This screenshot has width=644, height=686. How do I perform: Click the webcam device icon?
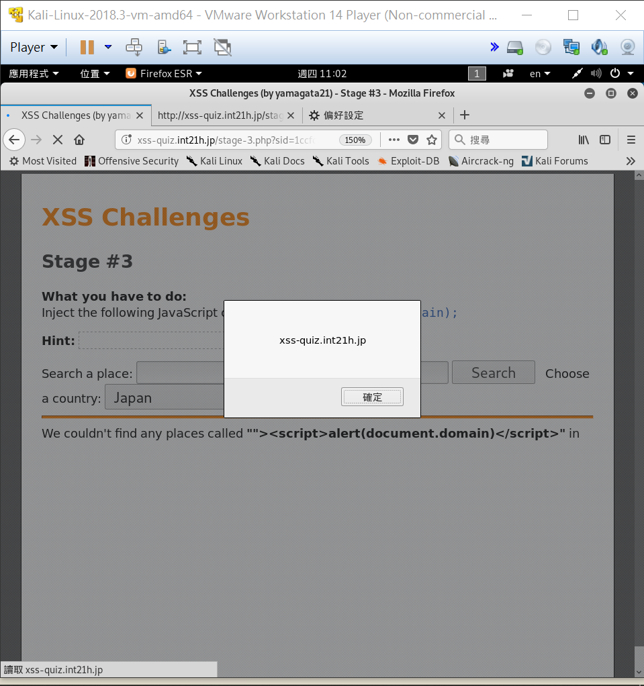(627, 47)
